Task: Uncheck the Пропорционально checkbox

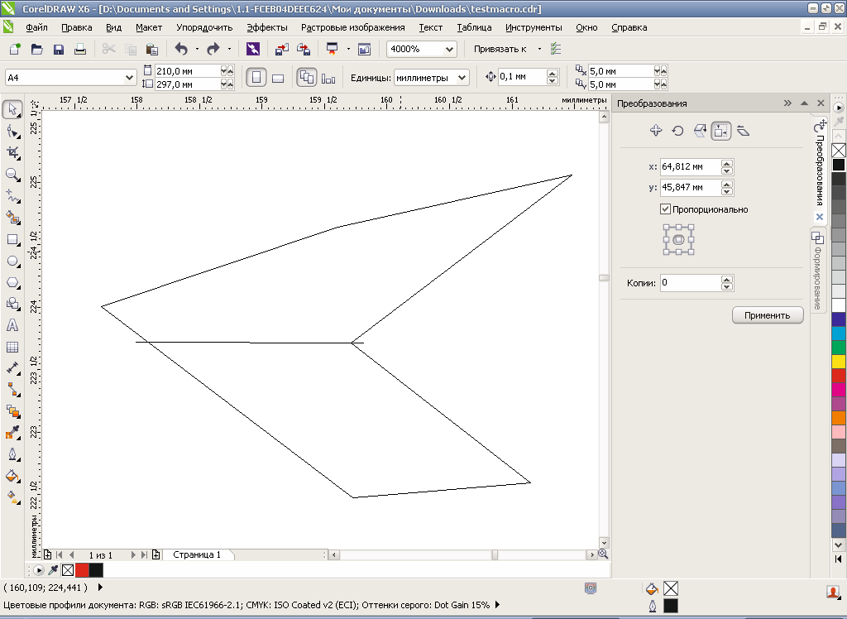Action: coord(666,209)
